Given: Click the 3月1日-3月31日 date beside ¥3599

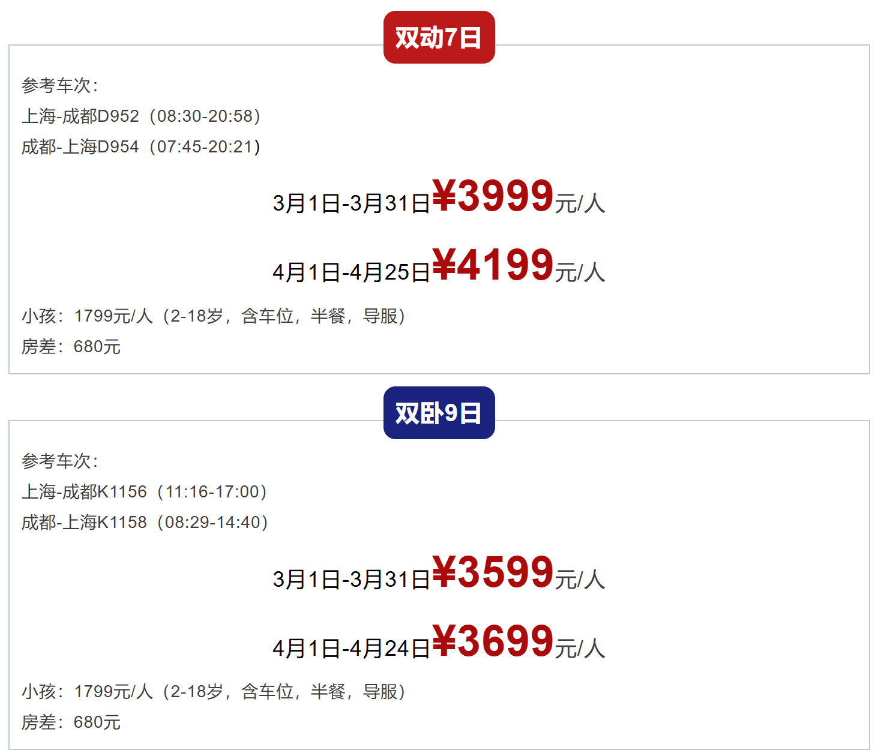Looking at the screenshot, I should tap(351, 579).
